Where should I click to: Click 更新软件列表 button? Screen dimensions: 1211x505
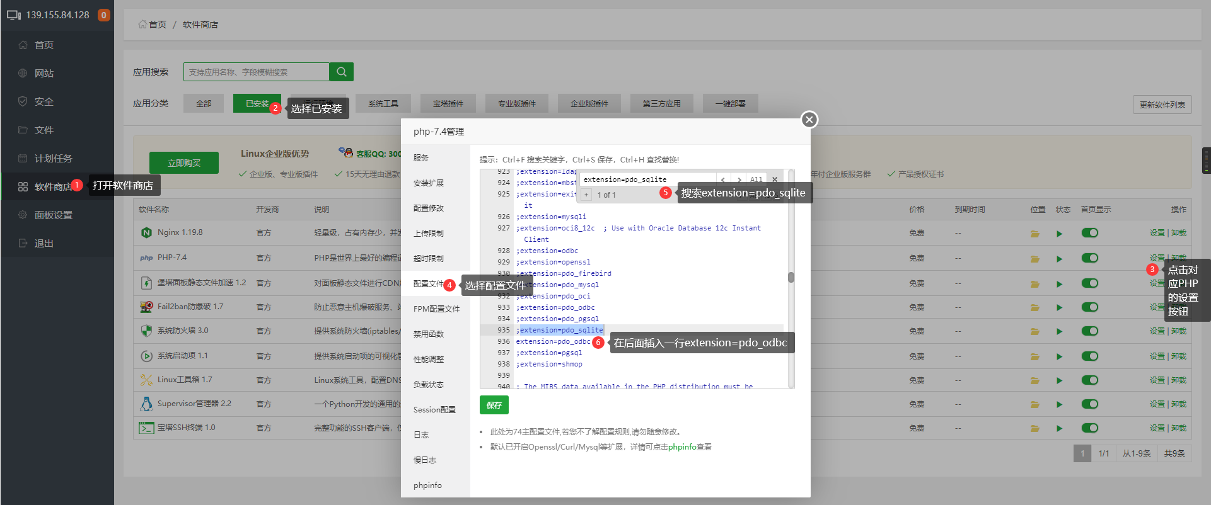pyautogui.click(x=1162, y=105)
